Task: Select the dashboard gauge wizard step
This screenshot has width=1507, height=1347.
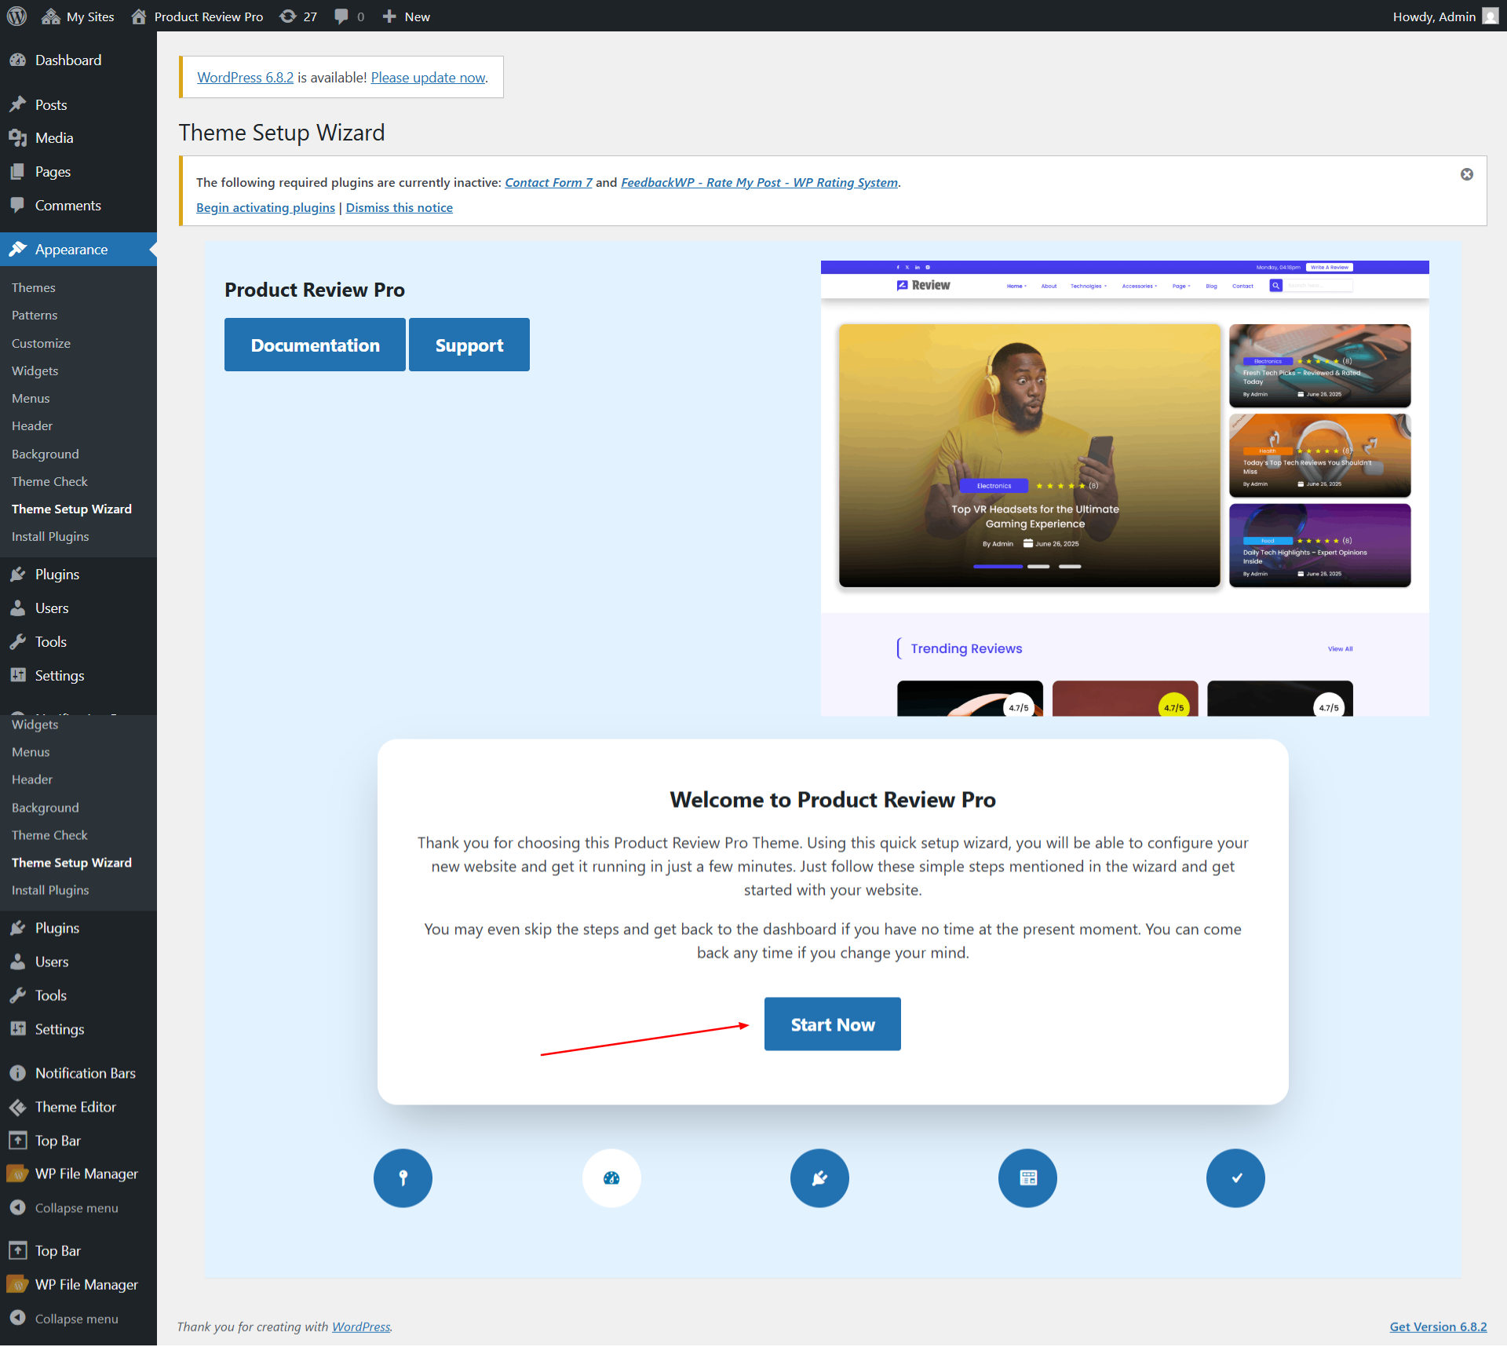Action: click(611, 1178)
